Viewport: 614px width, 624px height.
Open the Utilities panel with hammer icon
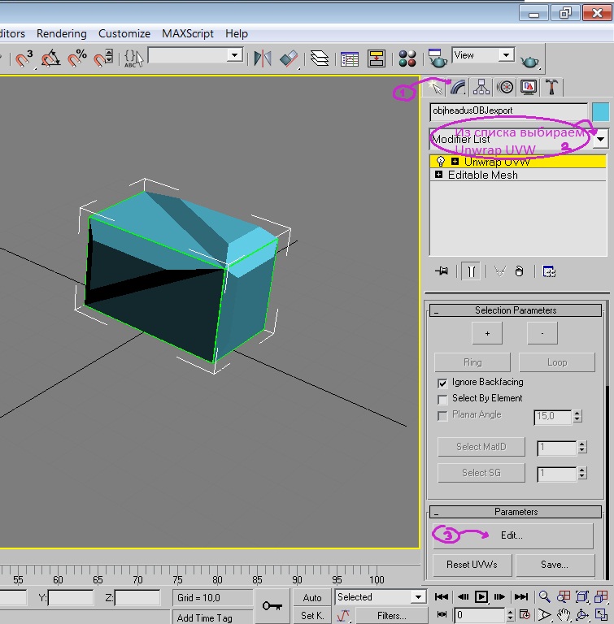tap(552, 87)
